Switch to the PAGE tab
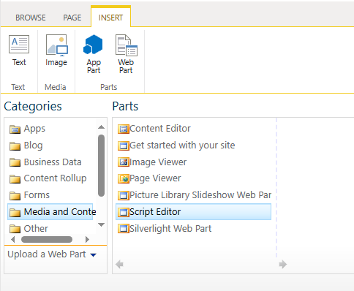354x291 pixels. pyautogui.click(x=72, y=18)
